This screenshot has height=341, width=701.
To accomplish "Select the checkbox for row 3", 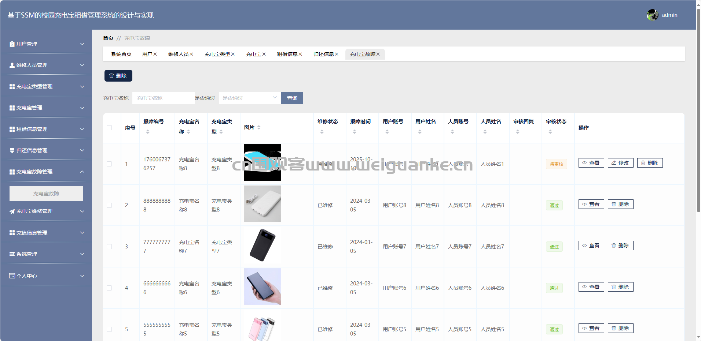I will [109, 247].
